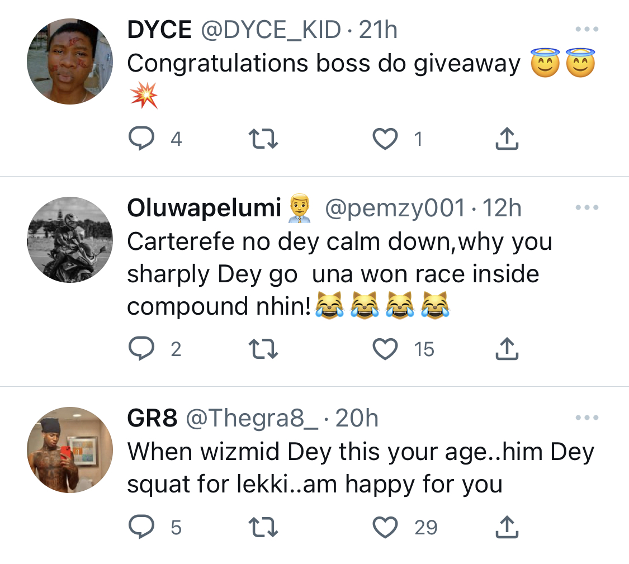This screenshot has width=629, height=564.
Task: Reply to GR8's wizmid tweet
Action: [141, 527]
